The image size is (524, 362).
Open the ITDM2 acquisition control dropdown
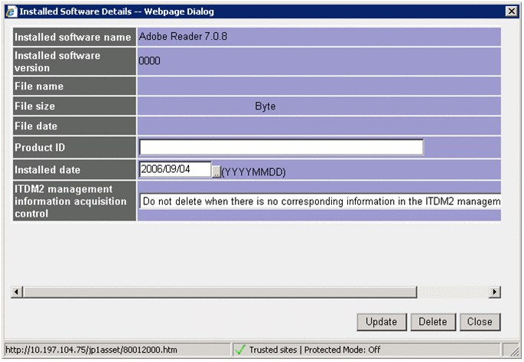coord(320,201)
